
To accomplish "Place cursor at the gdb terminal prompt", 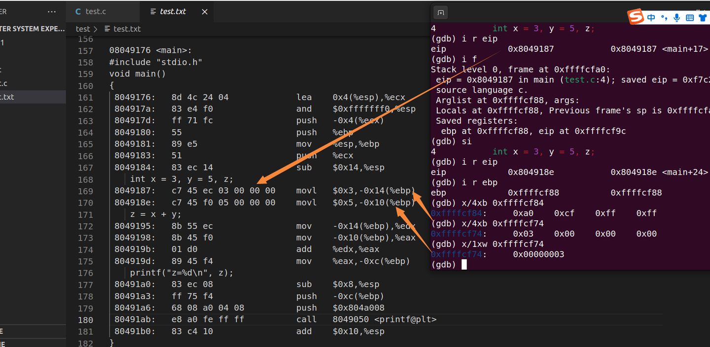I will 463,264.
